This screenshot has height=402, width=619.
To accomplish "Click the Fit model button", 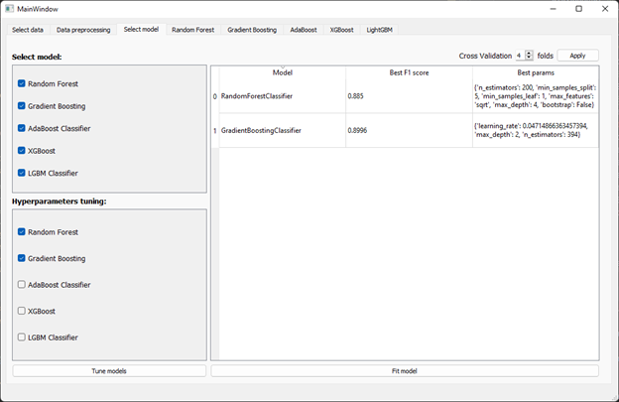I will 405,371.
